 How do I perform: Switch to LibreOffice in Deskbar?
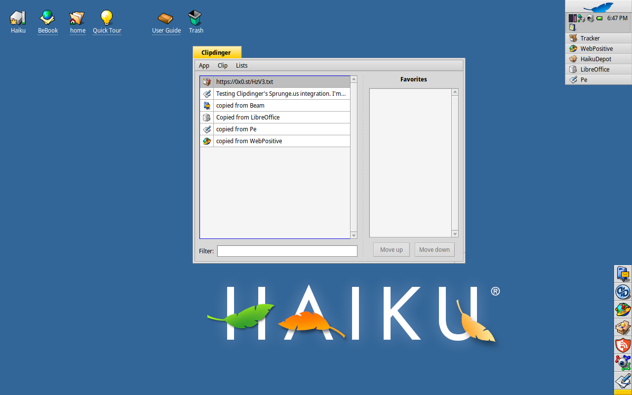pyautogui.click(x=598, y=69)
